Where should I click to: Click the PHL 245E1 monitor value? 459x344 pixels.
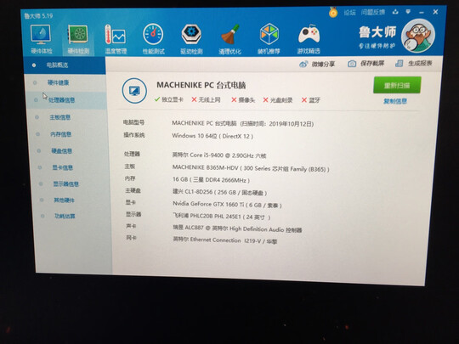[221, 217]
